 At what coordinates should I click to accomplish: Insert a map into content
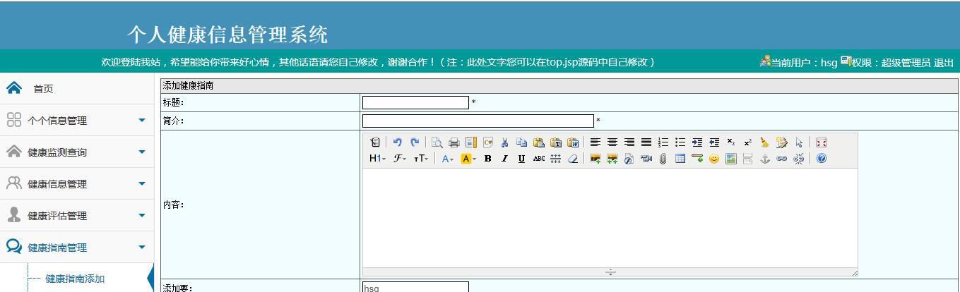731,159
